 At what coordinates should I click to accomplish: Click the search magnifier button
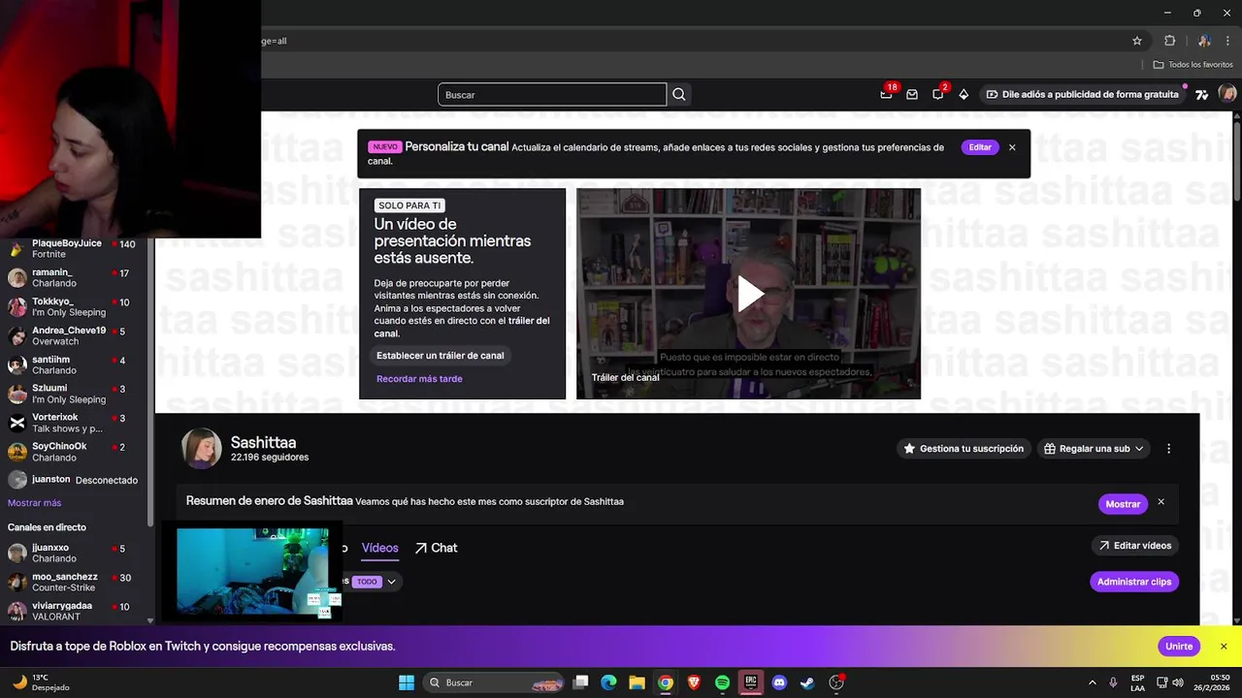click(x=679, y=94)
